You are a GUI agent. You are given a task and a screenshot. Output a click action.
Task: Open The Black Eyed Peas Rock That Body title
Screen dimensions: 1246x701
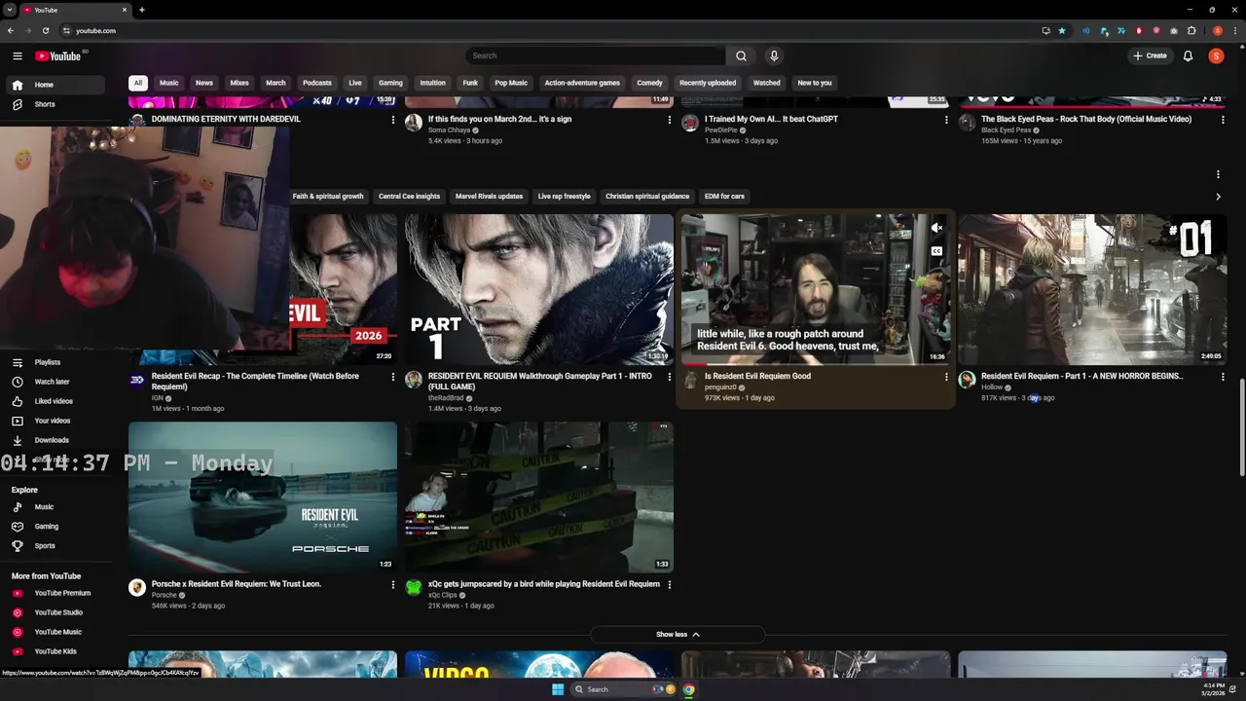[x=1086, y=119]
